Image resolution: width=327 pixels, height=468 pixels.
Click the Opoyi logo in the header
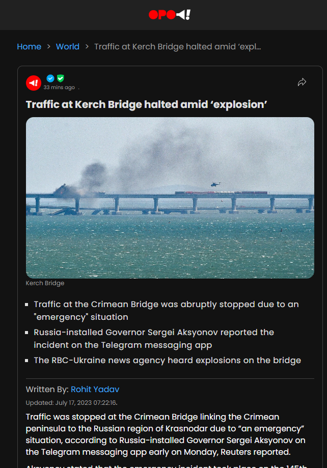tap(169, 15)
